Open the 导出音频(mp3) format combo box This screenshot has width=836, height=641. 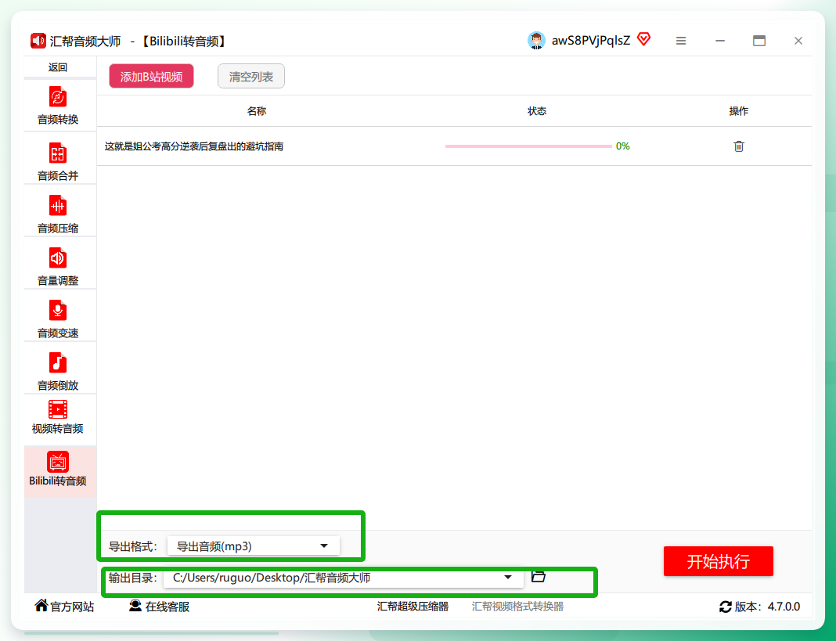tap(254, 546)
